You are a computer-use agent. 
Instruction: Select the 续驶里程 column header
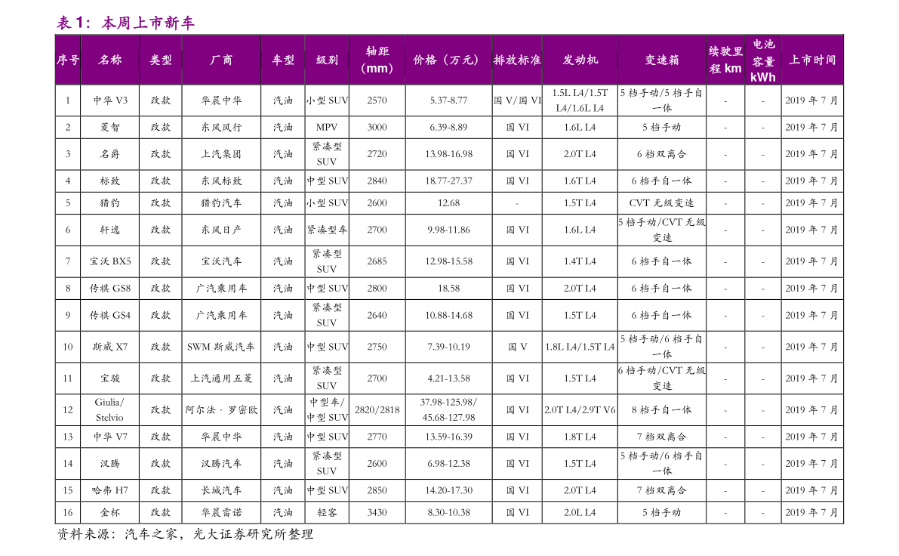point(725,51)
